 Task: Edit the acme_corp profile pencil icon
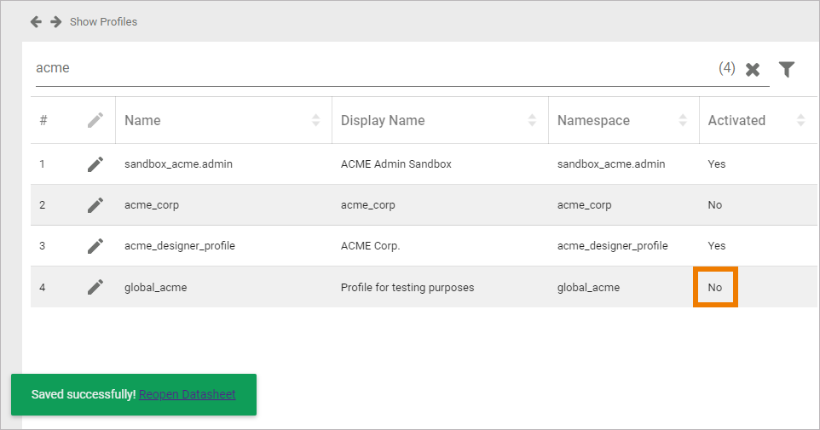point(95,205)
